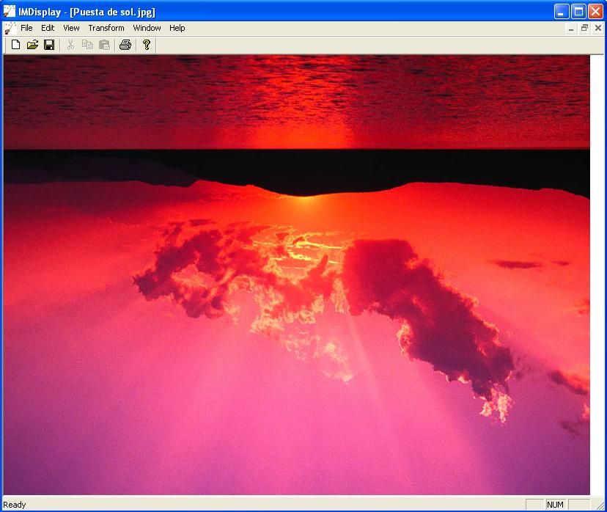Open the Edit menu
607x512 pixels.
coord(48,28)
